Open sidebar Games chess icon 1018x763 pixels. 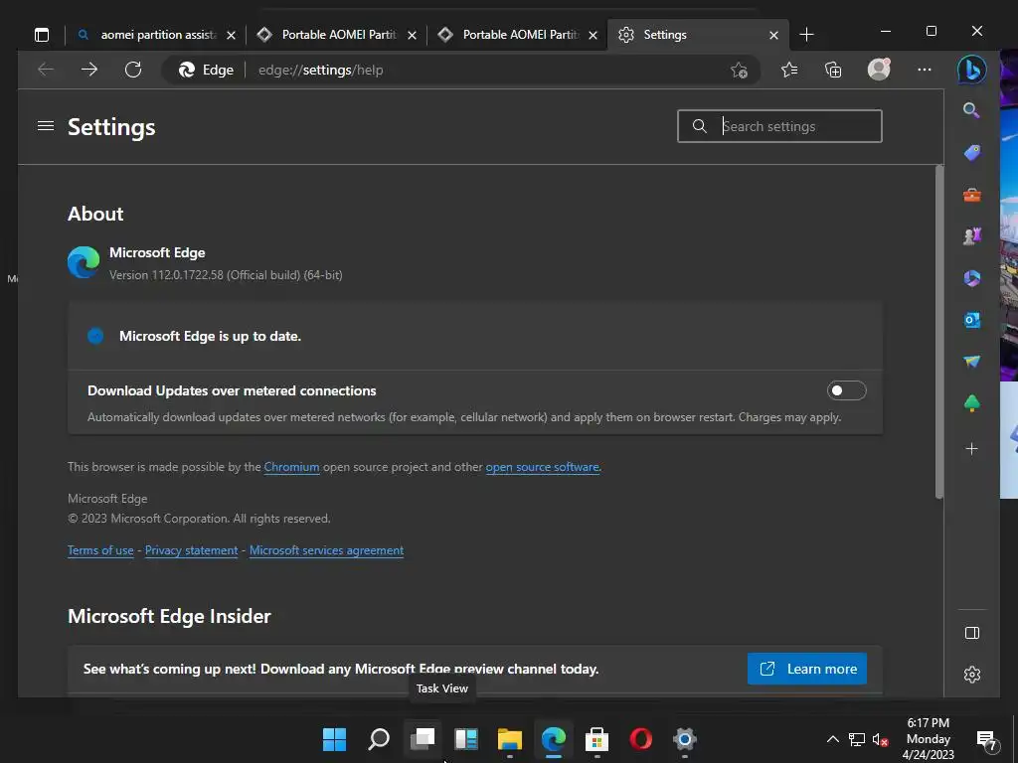972,236
